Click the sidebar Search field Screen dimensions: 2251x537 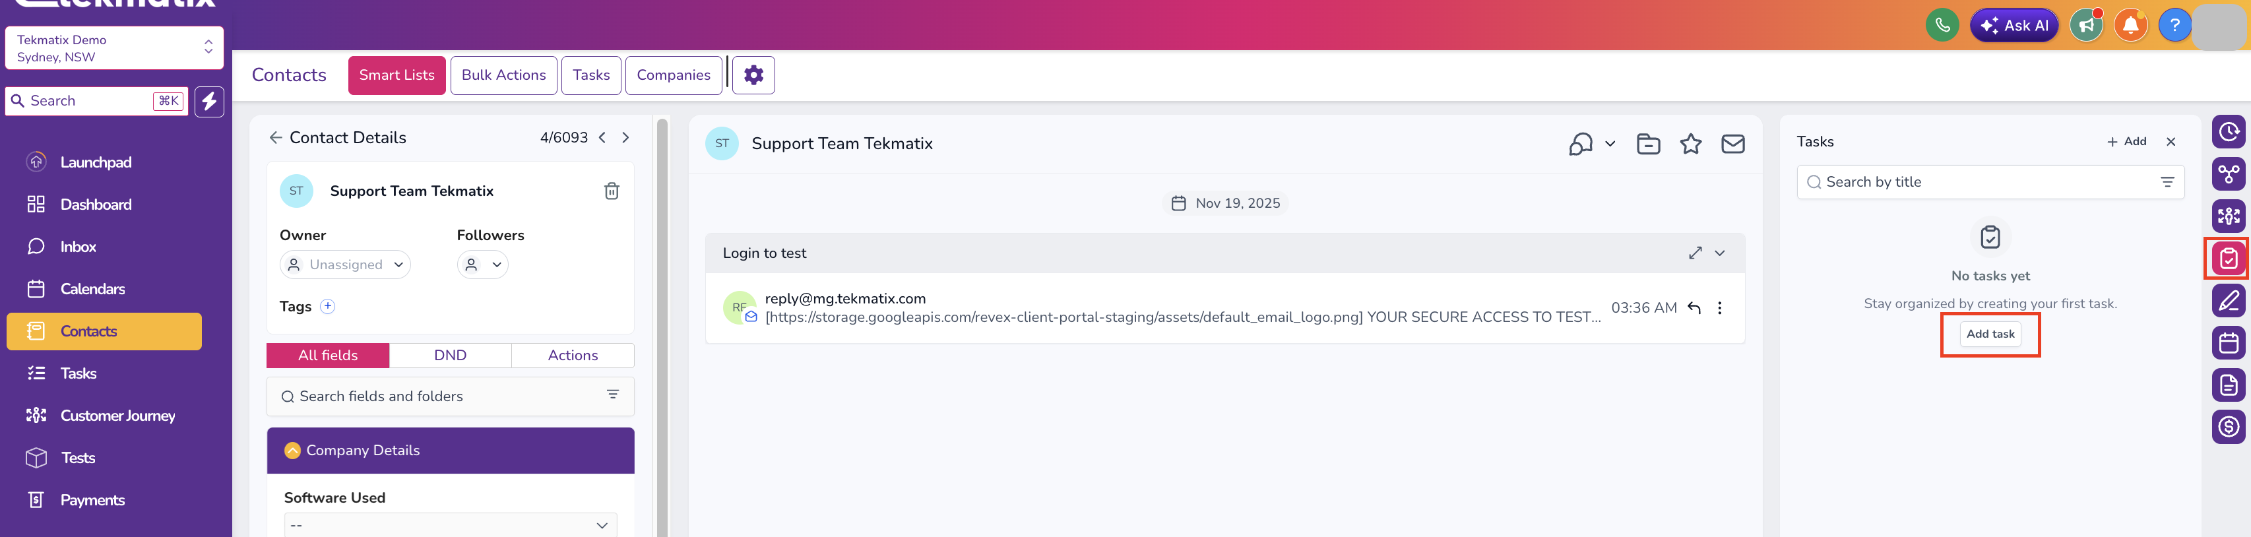[x=96, y=102]
